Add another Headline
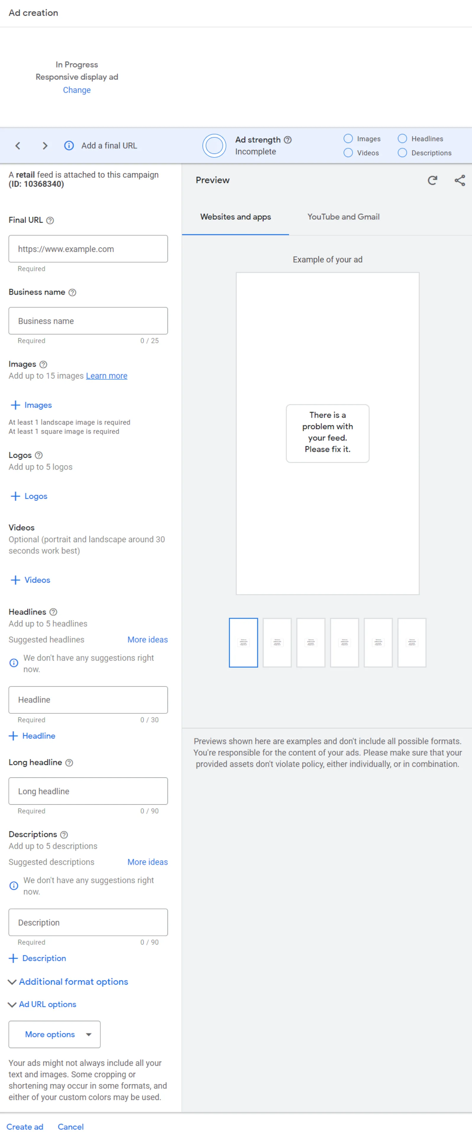Viewport: 472px width, 1141px height. click(32, 736)
